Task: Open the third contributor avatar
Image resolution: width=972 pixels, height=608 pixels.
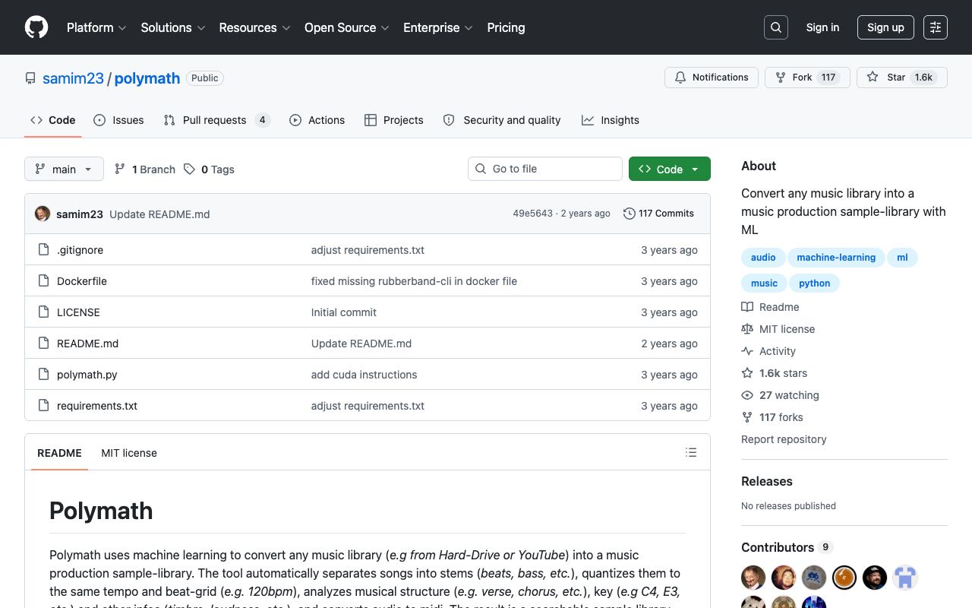Action: tap(814, 578)
